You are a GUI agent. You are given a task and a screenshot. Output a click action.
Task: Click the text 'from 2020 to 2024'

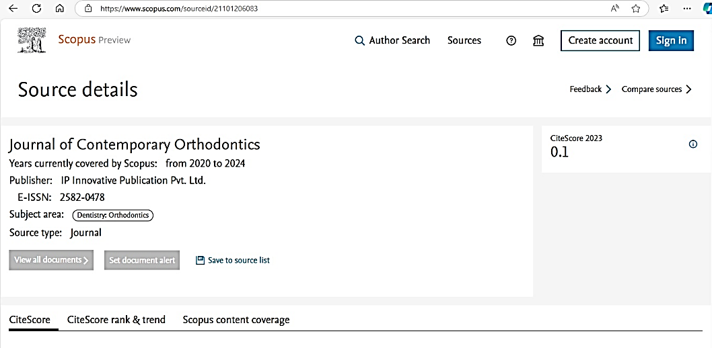click(x=205, y=163)
